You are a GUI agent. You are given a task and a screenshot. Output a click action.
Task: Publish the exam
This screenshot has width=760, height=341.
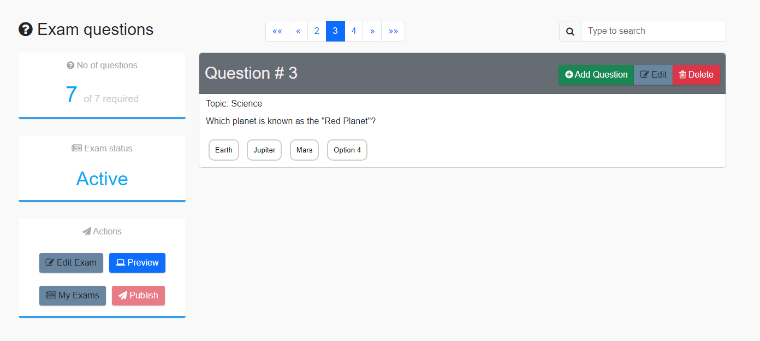click(138, 296)
